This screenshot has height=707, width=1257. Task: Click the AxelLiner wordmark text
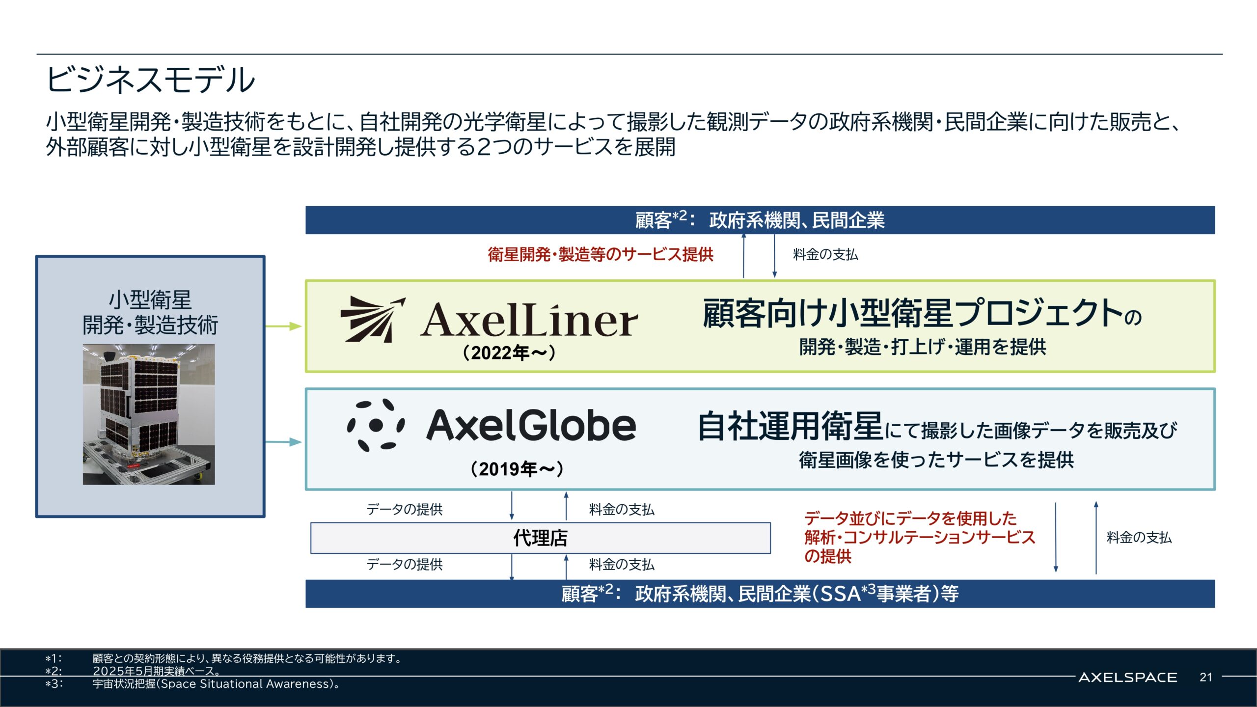pos(529,320)
